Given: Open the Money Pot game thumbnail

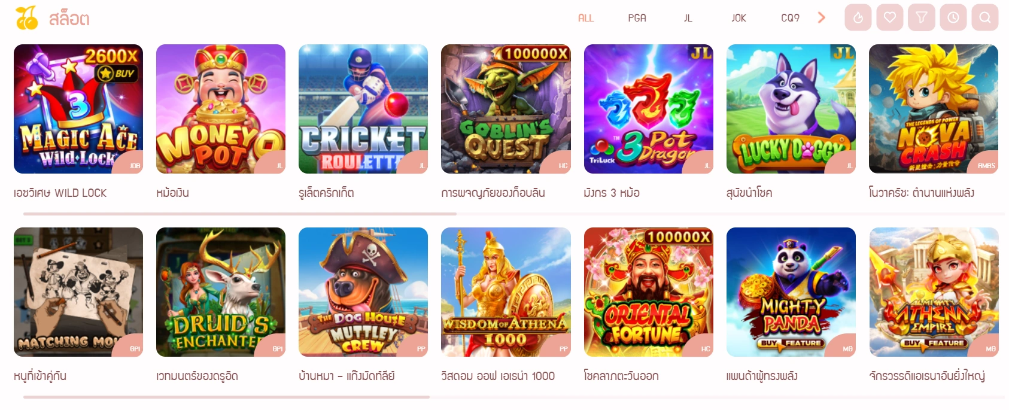Looking at the screenshot, I should (x=221, y=109).
